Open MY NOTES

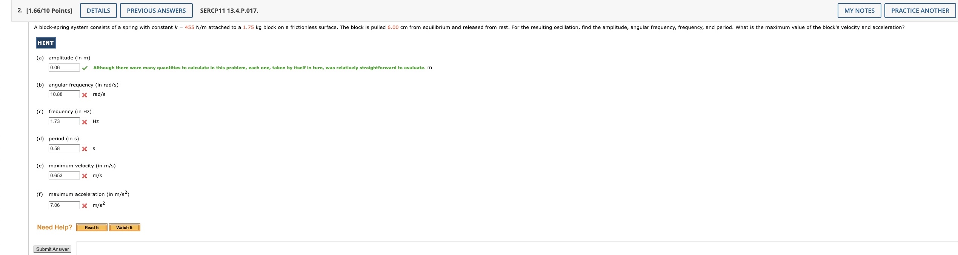pos(859,10)
